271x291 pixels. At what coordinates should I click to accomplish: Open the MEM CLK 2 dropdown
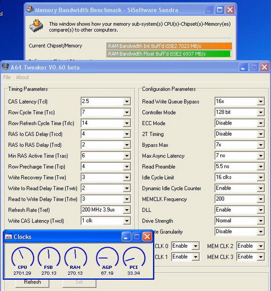(261, 246)
